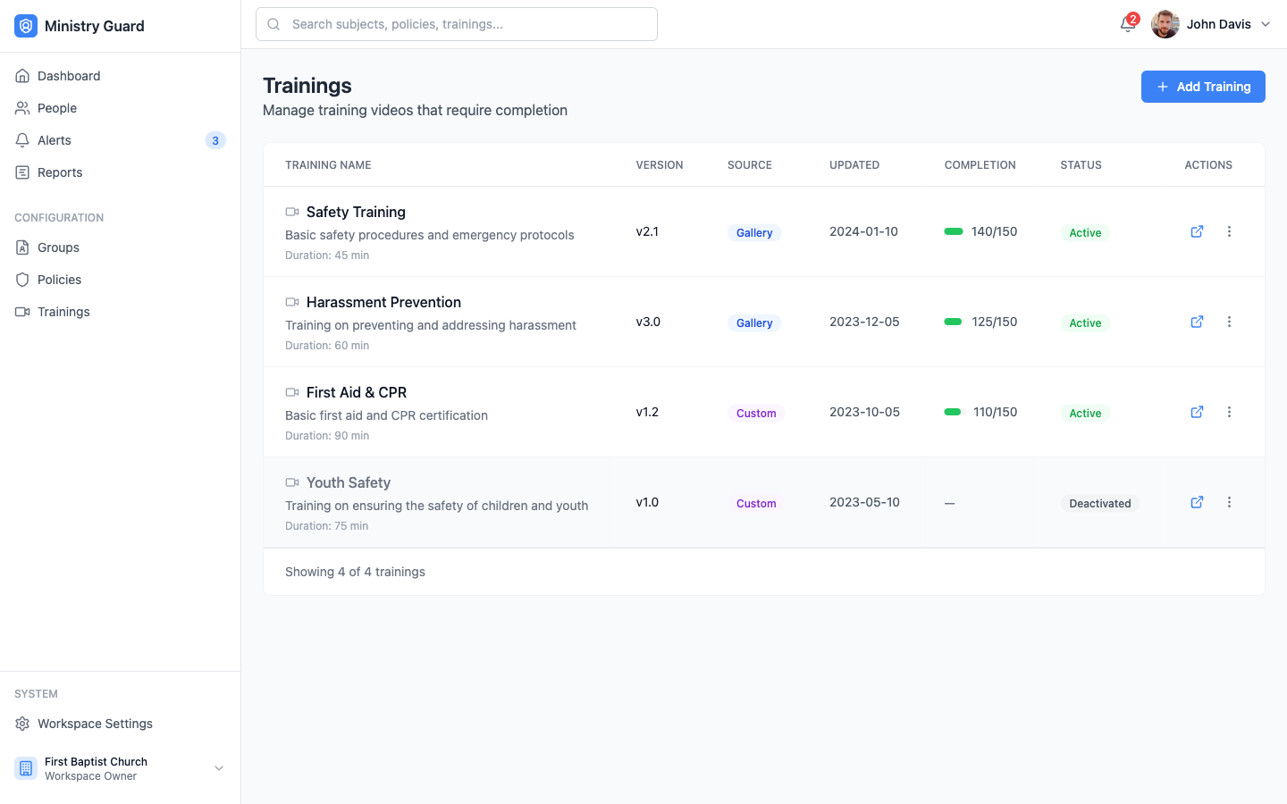Open Workspace Settings via the gear icon

click(21, 724)
